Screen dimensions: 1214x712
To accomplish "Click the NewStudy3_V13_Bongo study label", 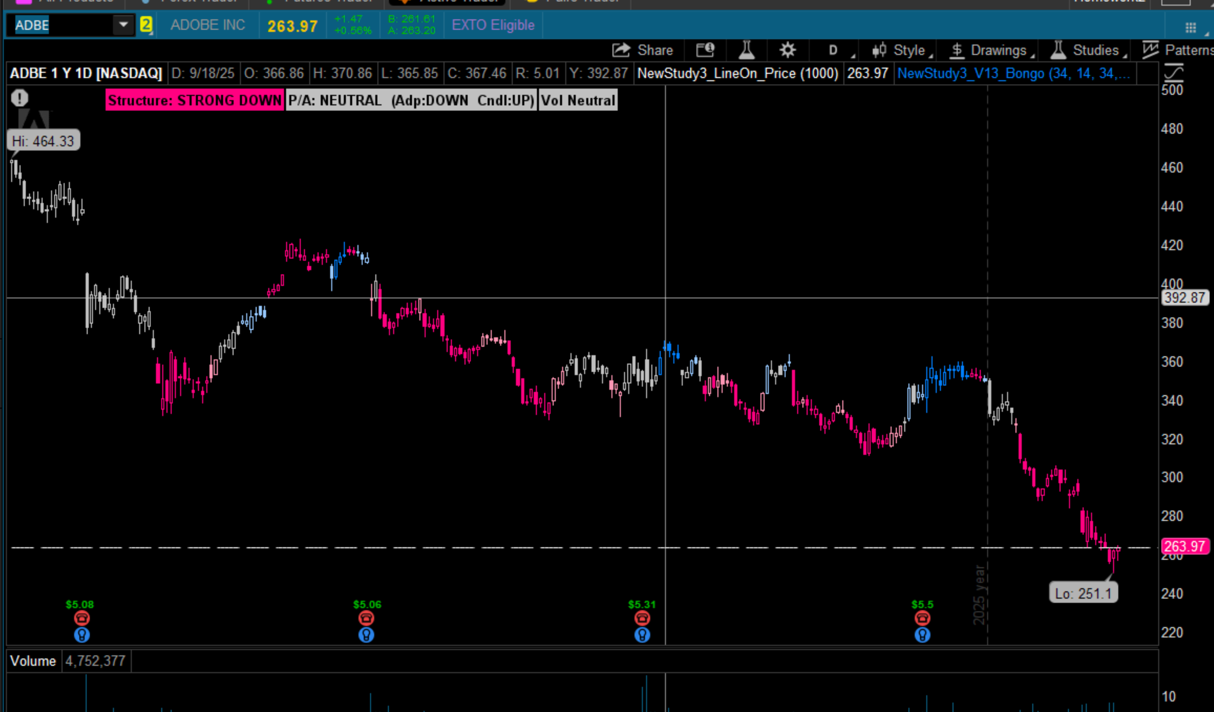I will point(1013,73).
